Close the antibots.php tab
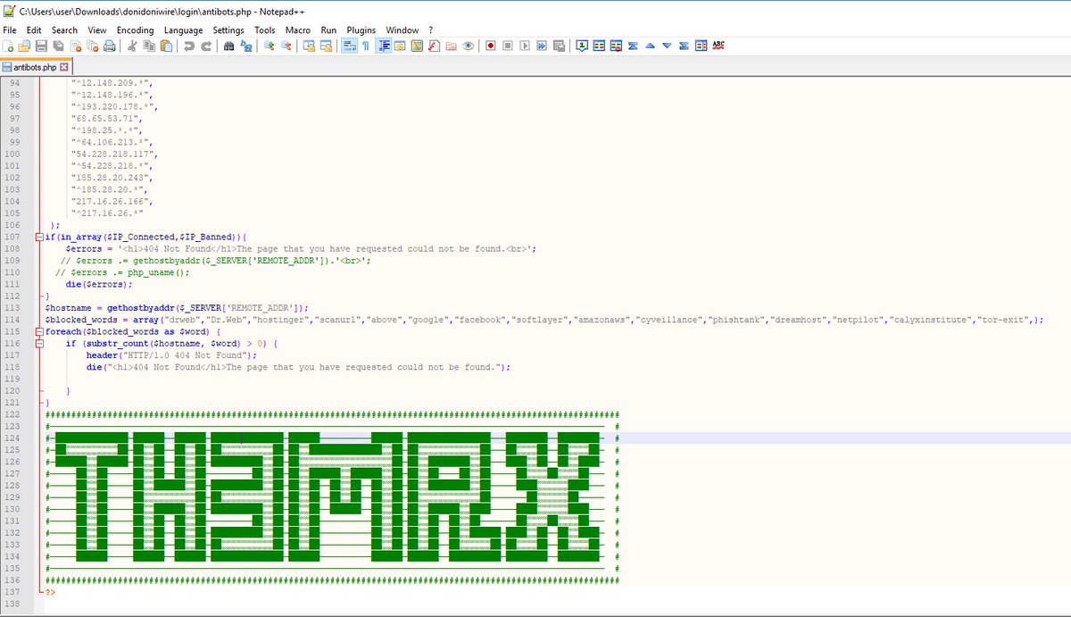 (63, 67)
